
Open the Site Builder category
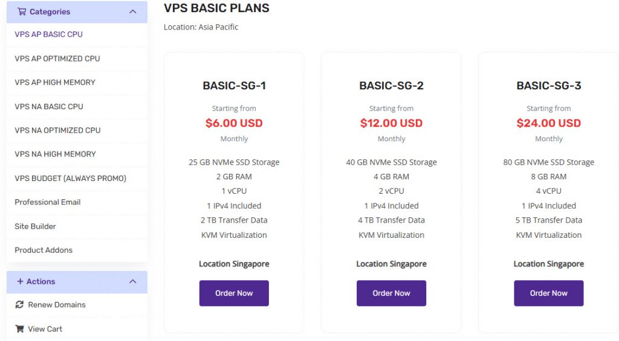click(35, 226)
